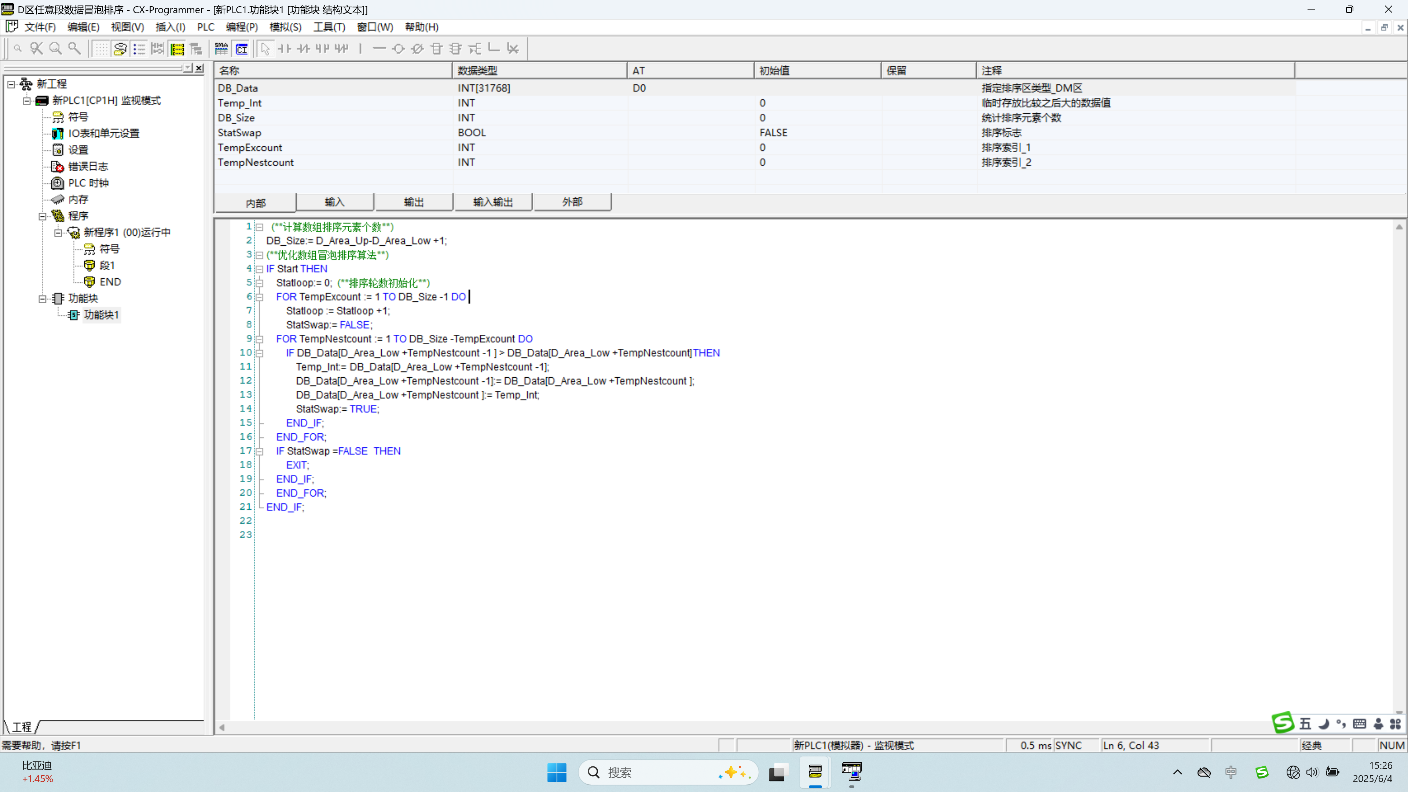Collapse the 程序 node in project tree

point(42,216)
